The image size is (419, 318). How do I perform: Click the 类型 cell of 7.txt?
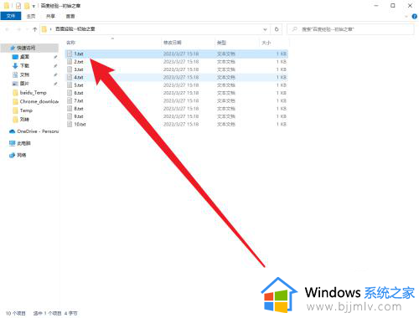point(226,100)
